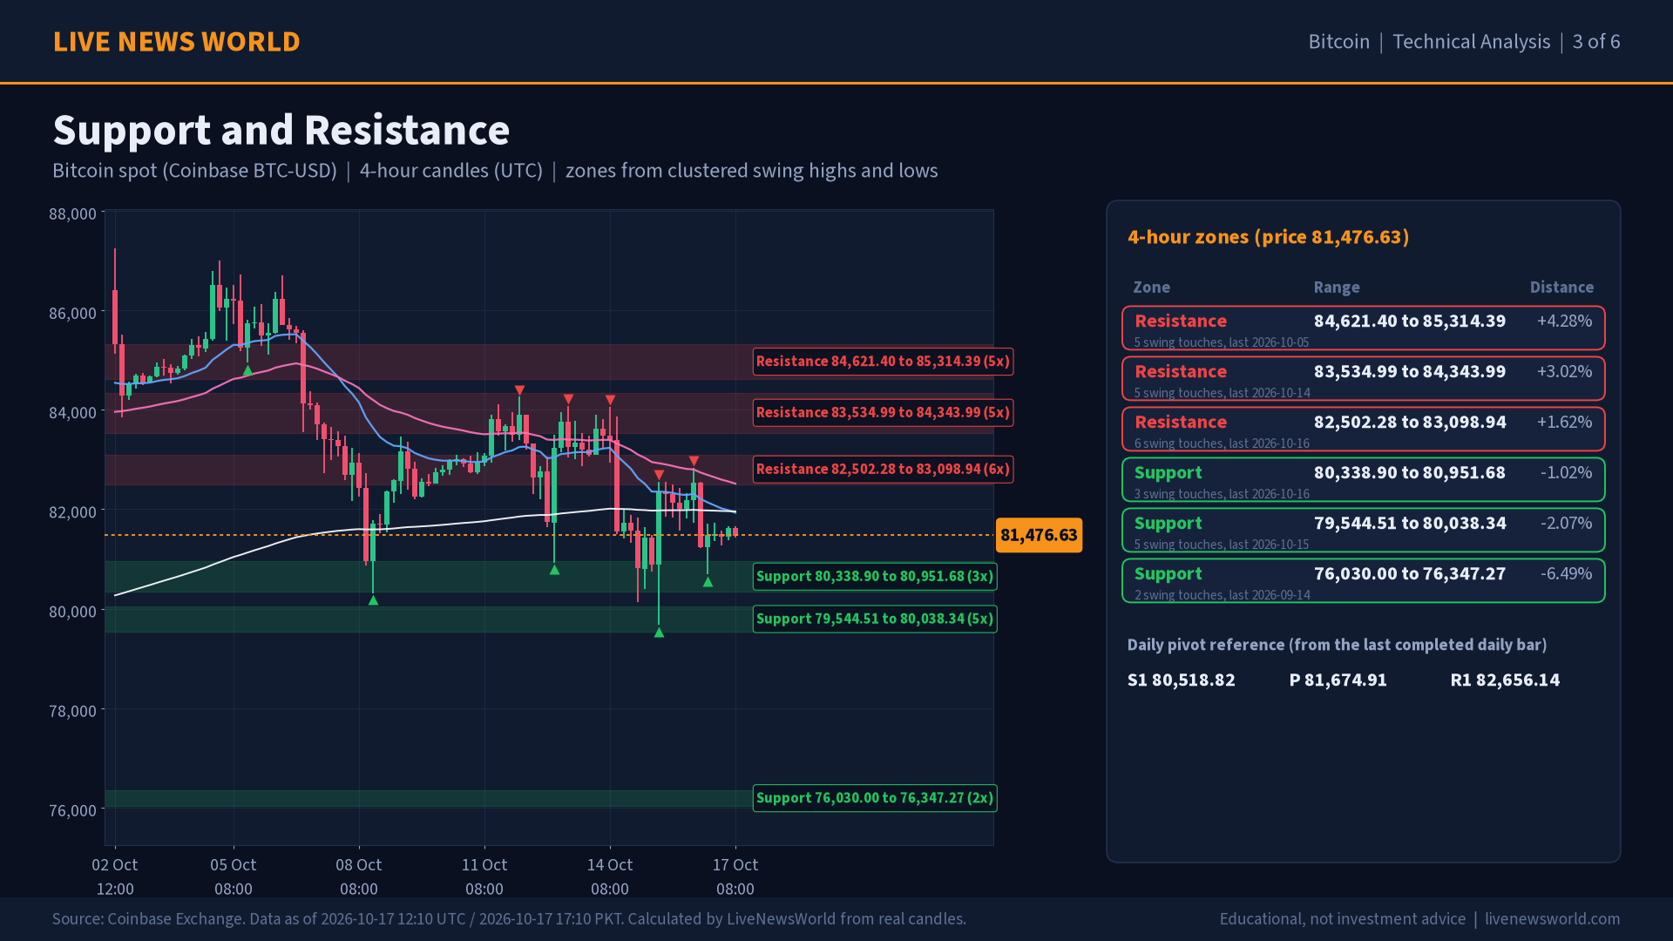Select the Resistance card with +4.28% distance

click(1363, 328)
